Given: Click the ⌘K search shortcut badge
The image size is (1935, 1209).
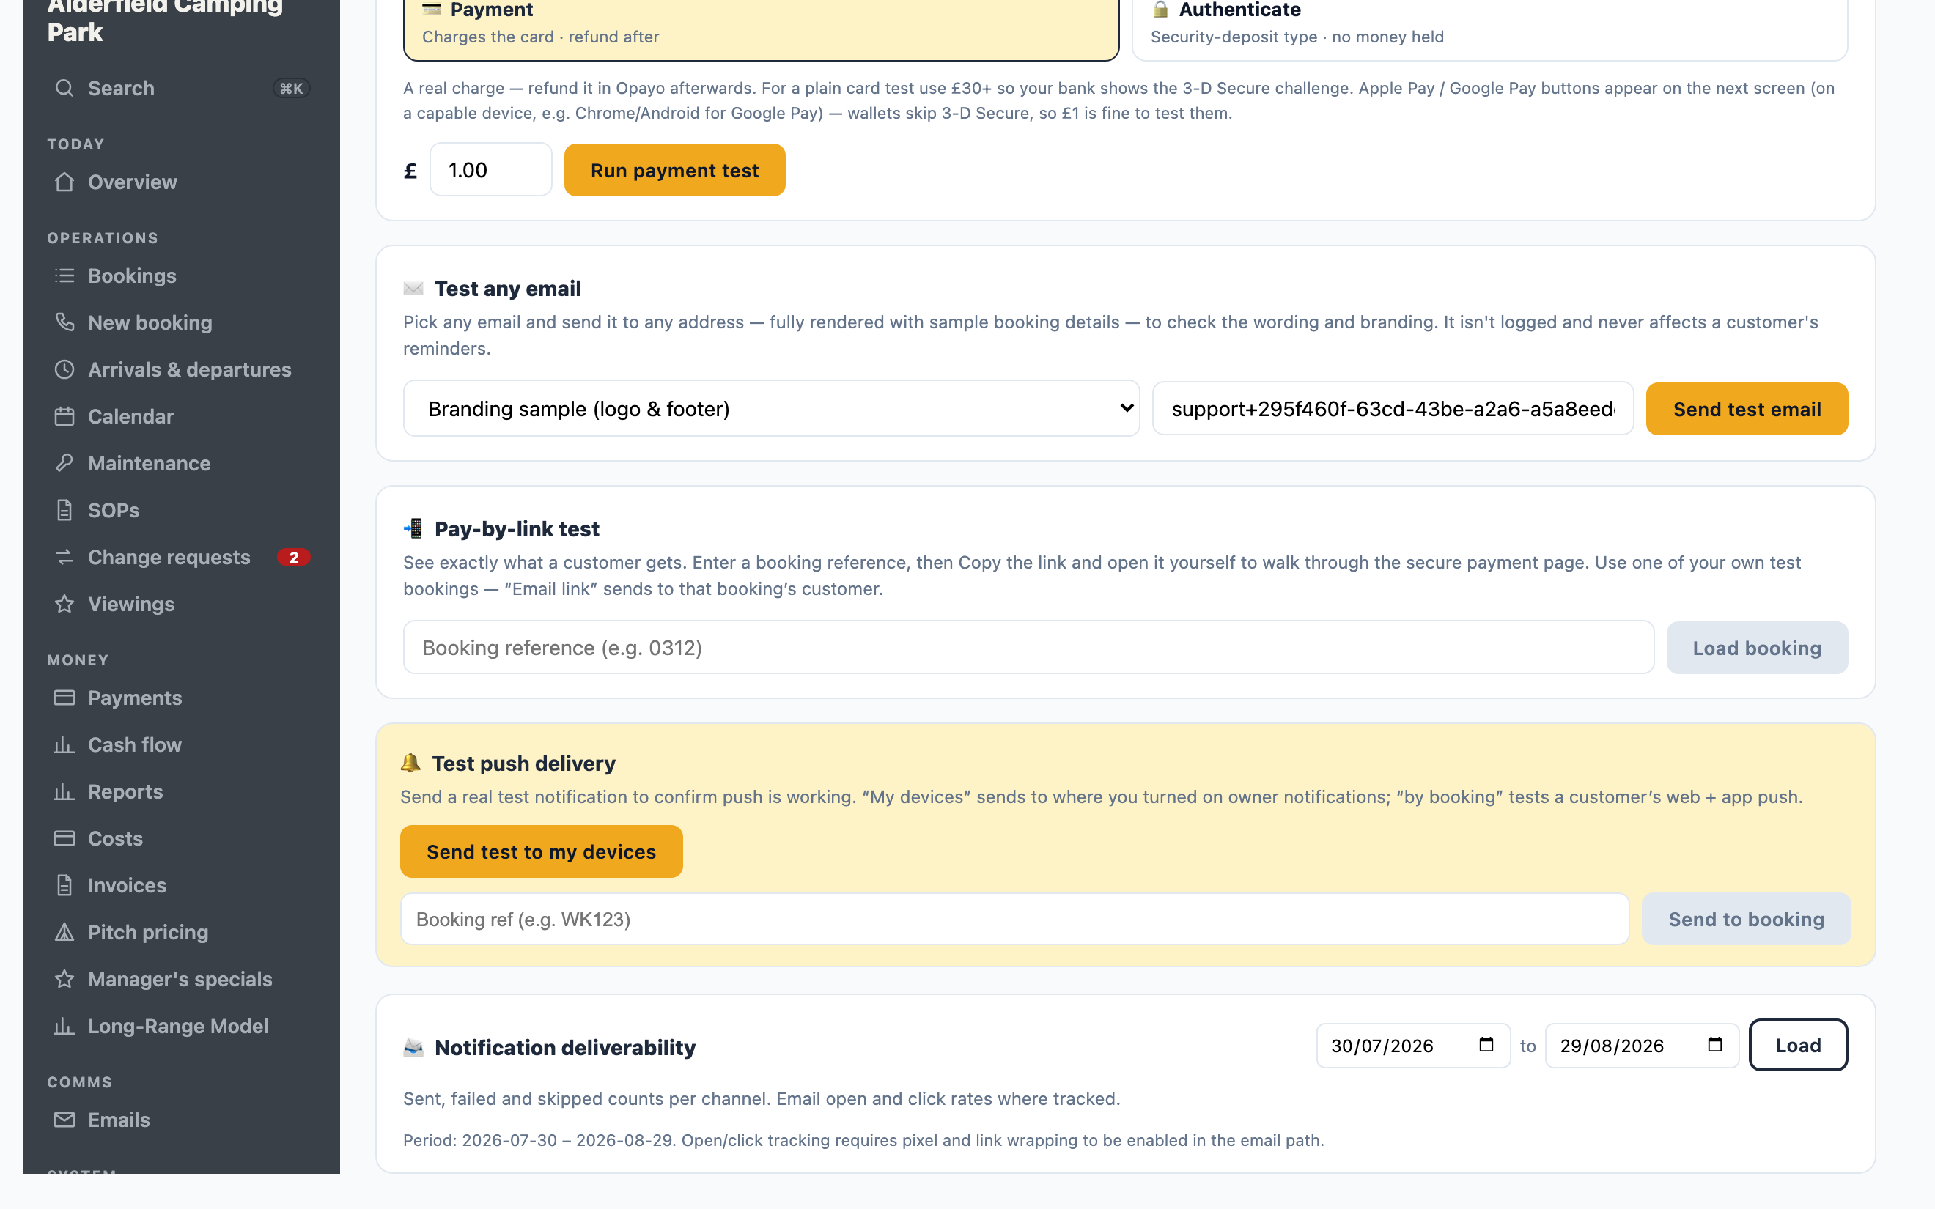Looking at the screenshot, I should 291,88.
